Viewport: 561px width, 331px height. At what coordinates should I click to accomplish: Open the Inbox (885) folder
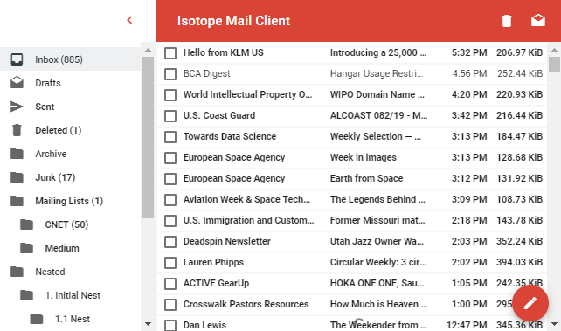(71, 59)
